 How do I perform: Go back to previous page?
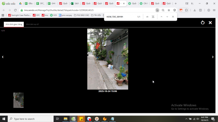coord(4,10)
